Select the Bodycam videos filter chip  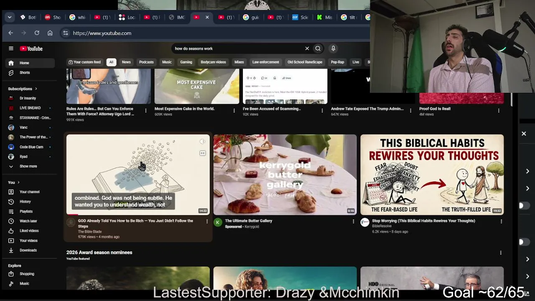click(x=213, y=62)
